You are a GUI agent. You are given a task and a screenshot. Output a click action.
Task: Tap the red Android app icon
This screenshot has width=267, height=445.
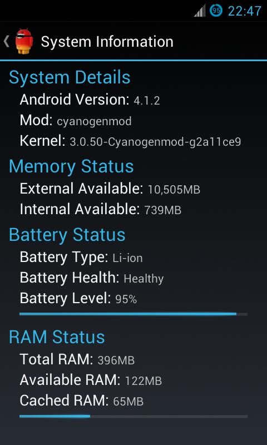pos(24,41)
